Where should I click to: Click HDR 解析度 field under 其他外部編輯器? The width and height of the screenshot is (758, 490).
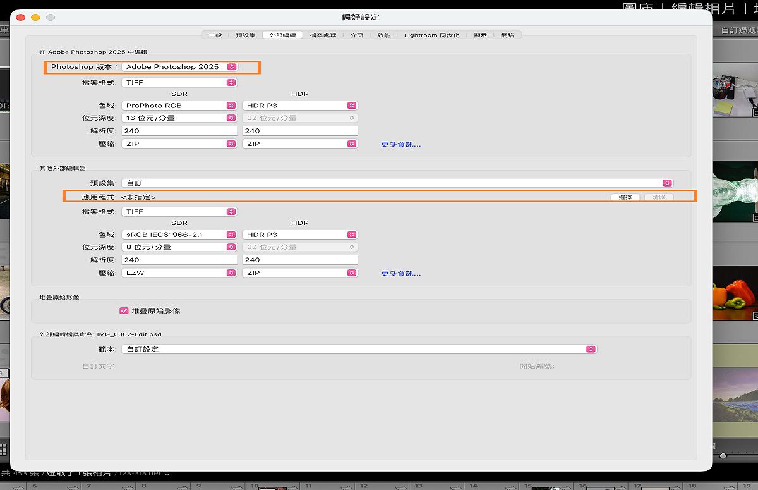pyautogui.click(x=300, y=260)
